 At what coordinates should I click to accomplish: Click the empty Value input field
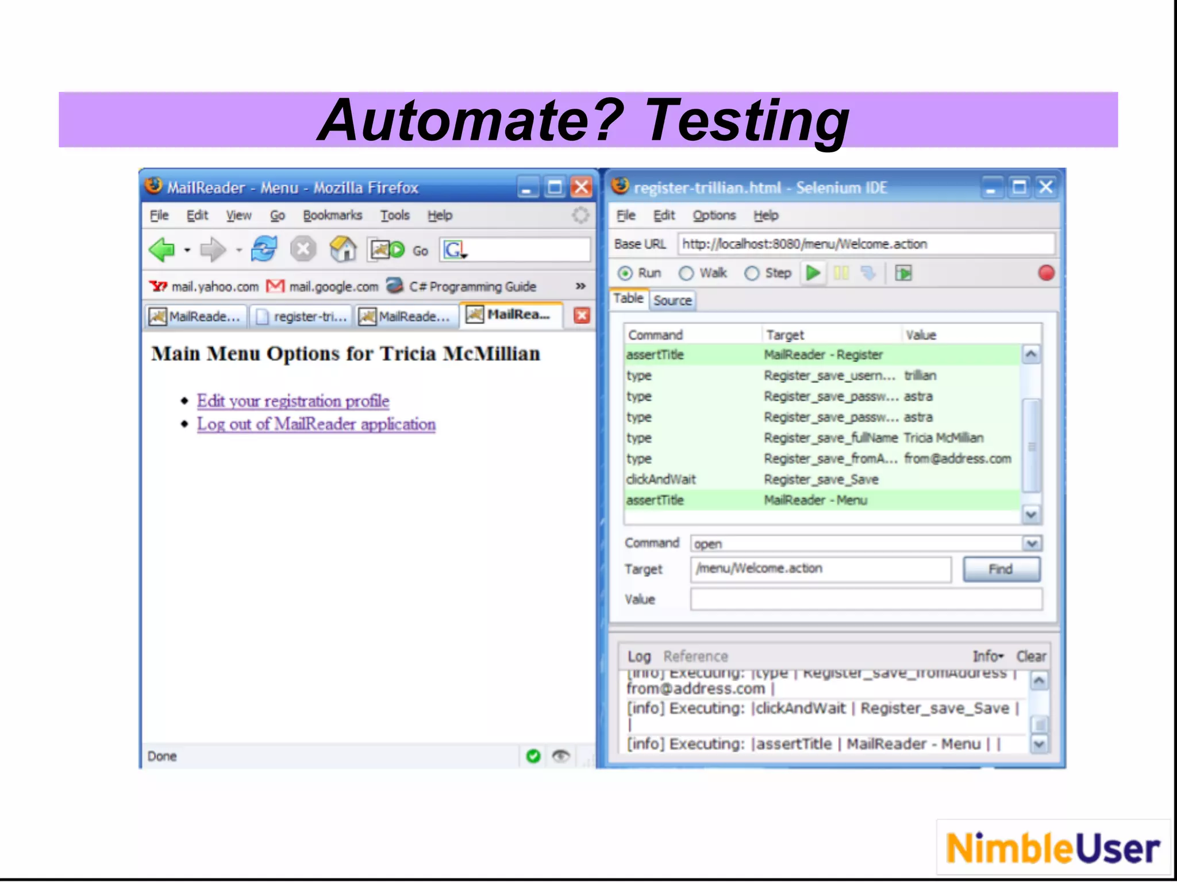pyautogui.click(x=866, y=599)
